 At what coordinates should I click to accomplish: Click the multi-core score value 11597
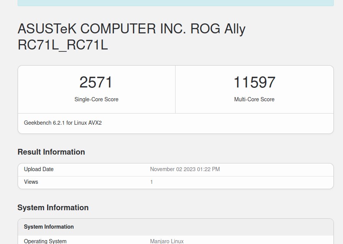[x=254, y=82]
